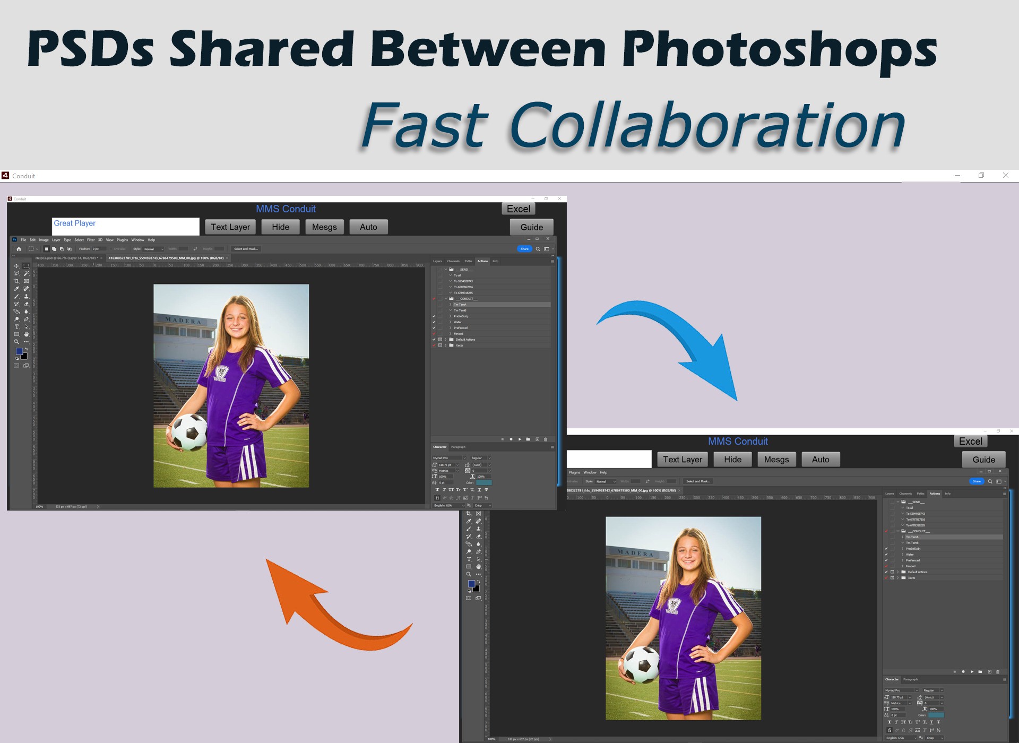
Task: Toggle Xacts dialog box icon in upper window
Action: pyautogui.click(x=440, y=345)
